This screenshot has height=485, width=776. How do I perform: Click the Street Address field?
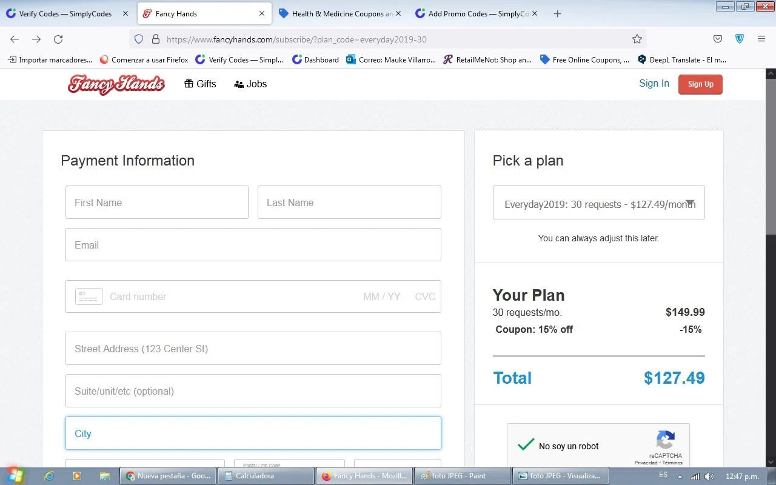[253, 349]
